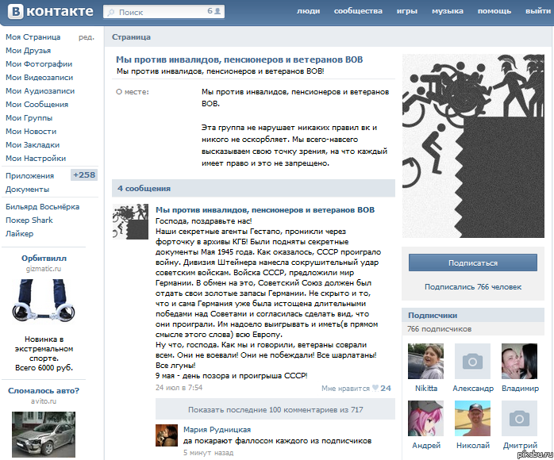Open Приложения in sidebar
This screenshot has width=554, height=460.
pyautogui.click(x=29, y=176)
